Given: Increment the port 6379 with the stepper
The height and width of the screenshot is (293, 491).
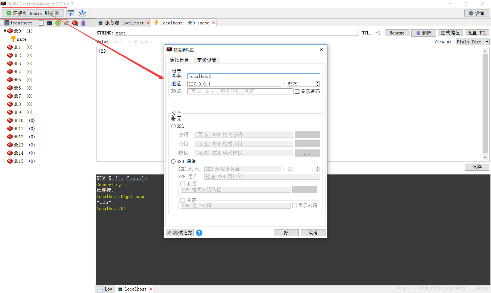Looking at the screenshot, I should (317, 82).
